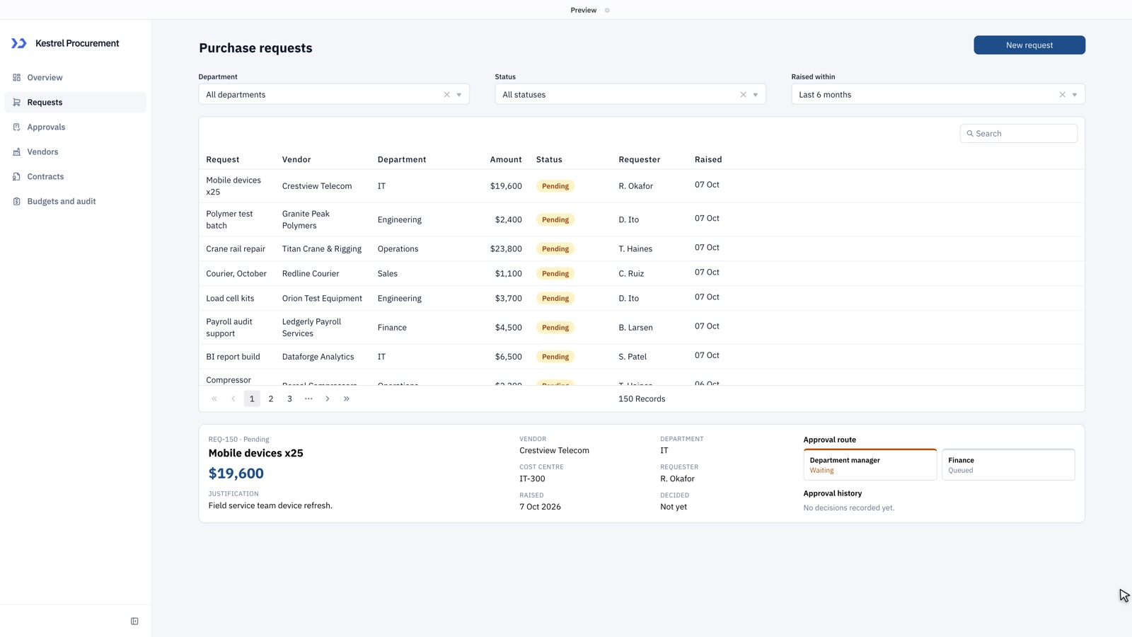This screenshot has height=637, width=1132.
Task: Go to the previous page arrow
Action: (x=233, y=398)
